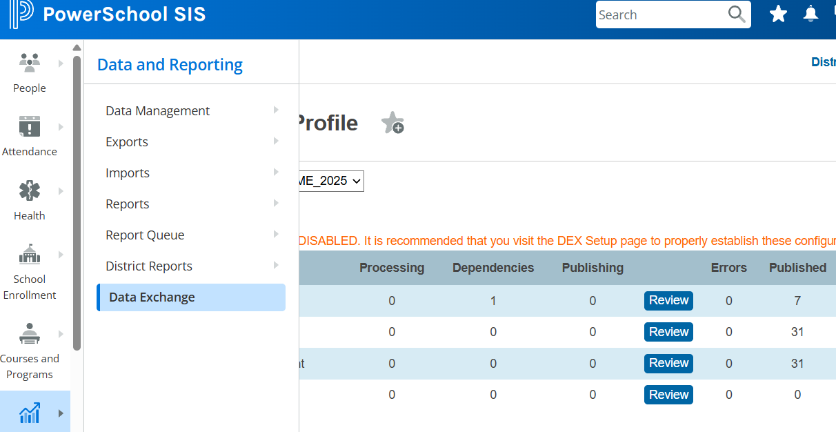Open the Attendance navigation icon
The height and width of the screenshot is (432, 836).
29,127
